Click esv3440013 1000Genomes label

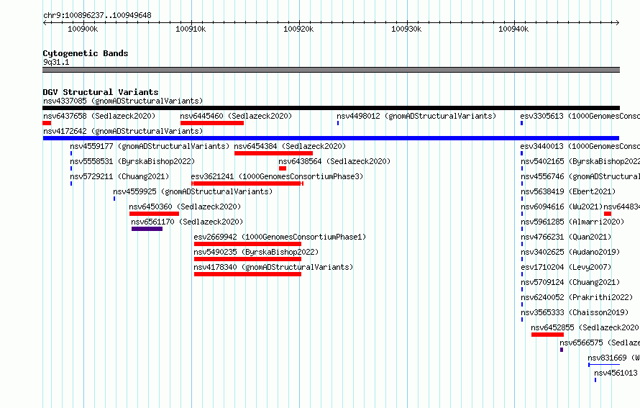pyautogui.click(x=580, y=146)
